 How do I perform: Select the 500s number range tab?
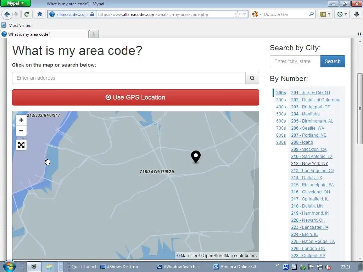tap(281, 114)
